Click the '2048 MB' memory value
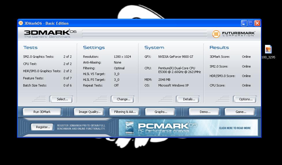 pyautogui.click(x=164, y=80)
